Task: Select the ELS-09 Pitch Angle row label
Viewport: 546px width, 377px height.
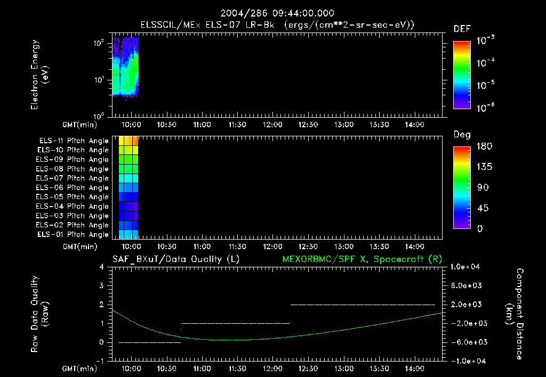Action: [72, 160]
